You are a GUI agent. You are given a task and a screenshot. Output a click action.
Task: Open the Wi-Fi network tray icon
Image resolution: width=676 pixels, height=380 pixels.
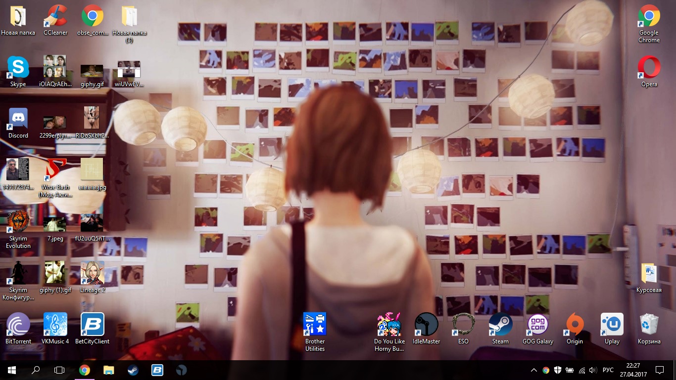click(x=581, y=370)
